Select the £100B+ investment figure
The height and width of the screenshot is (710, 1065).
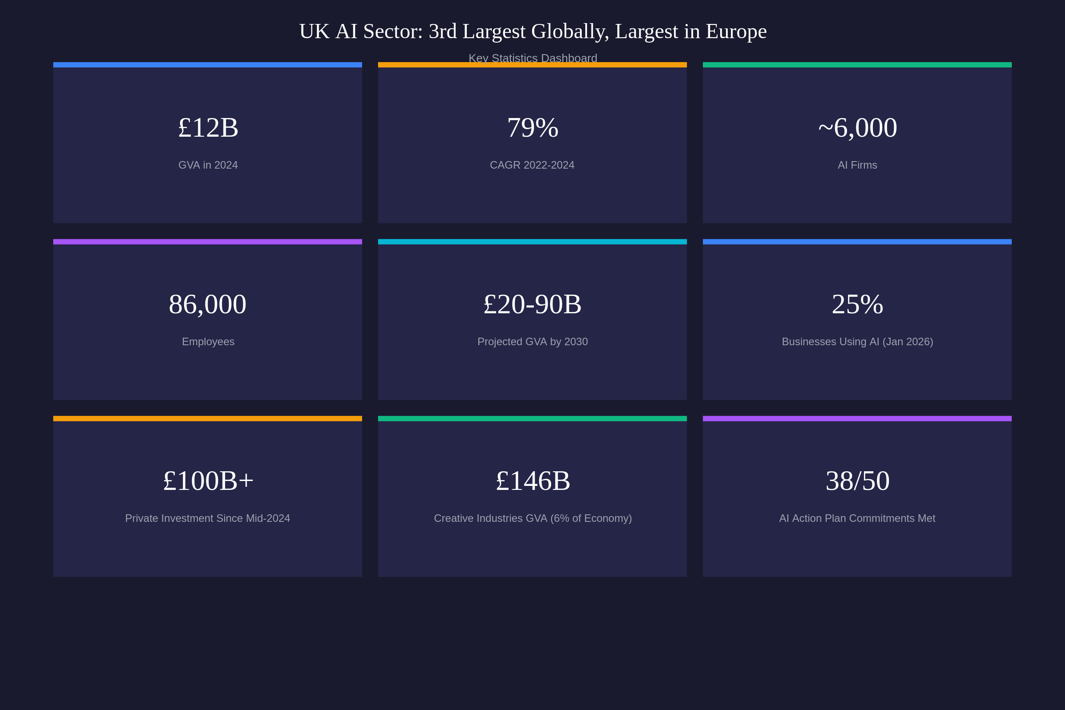(208, 481)
